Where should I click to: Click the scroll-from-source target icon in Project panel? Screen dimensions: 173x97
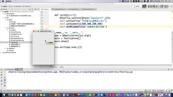30,9
